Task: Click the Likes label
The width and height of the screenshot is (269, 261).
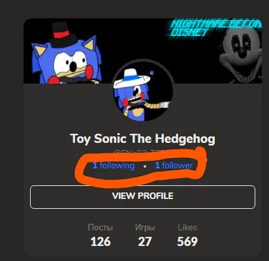Action: coord(187,228)
